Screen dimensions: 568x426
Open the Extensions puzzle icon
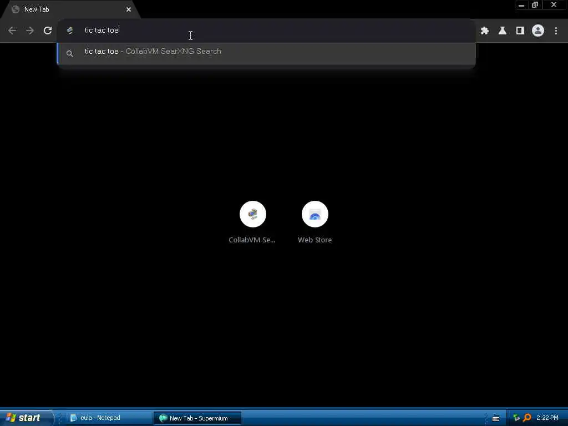point(485,31)
